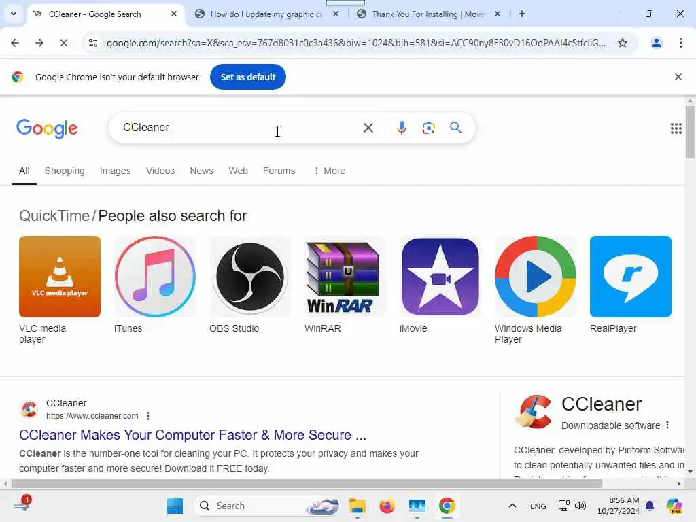Viewport: 696px width, 522px height.
Task: Open options beside Downloadable software
Action: coord(667,425)
